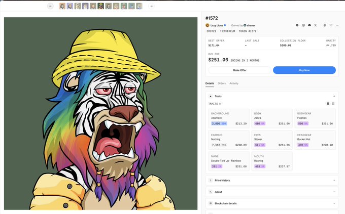Image resolution: width=345 pixels, height=214 pixels.
Task: Click the ERC721 token standard label
Action: [212, 31]
